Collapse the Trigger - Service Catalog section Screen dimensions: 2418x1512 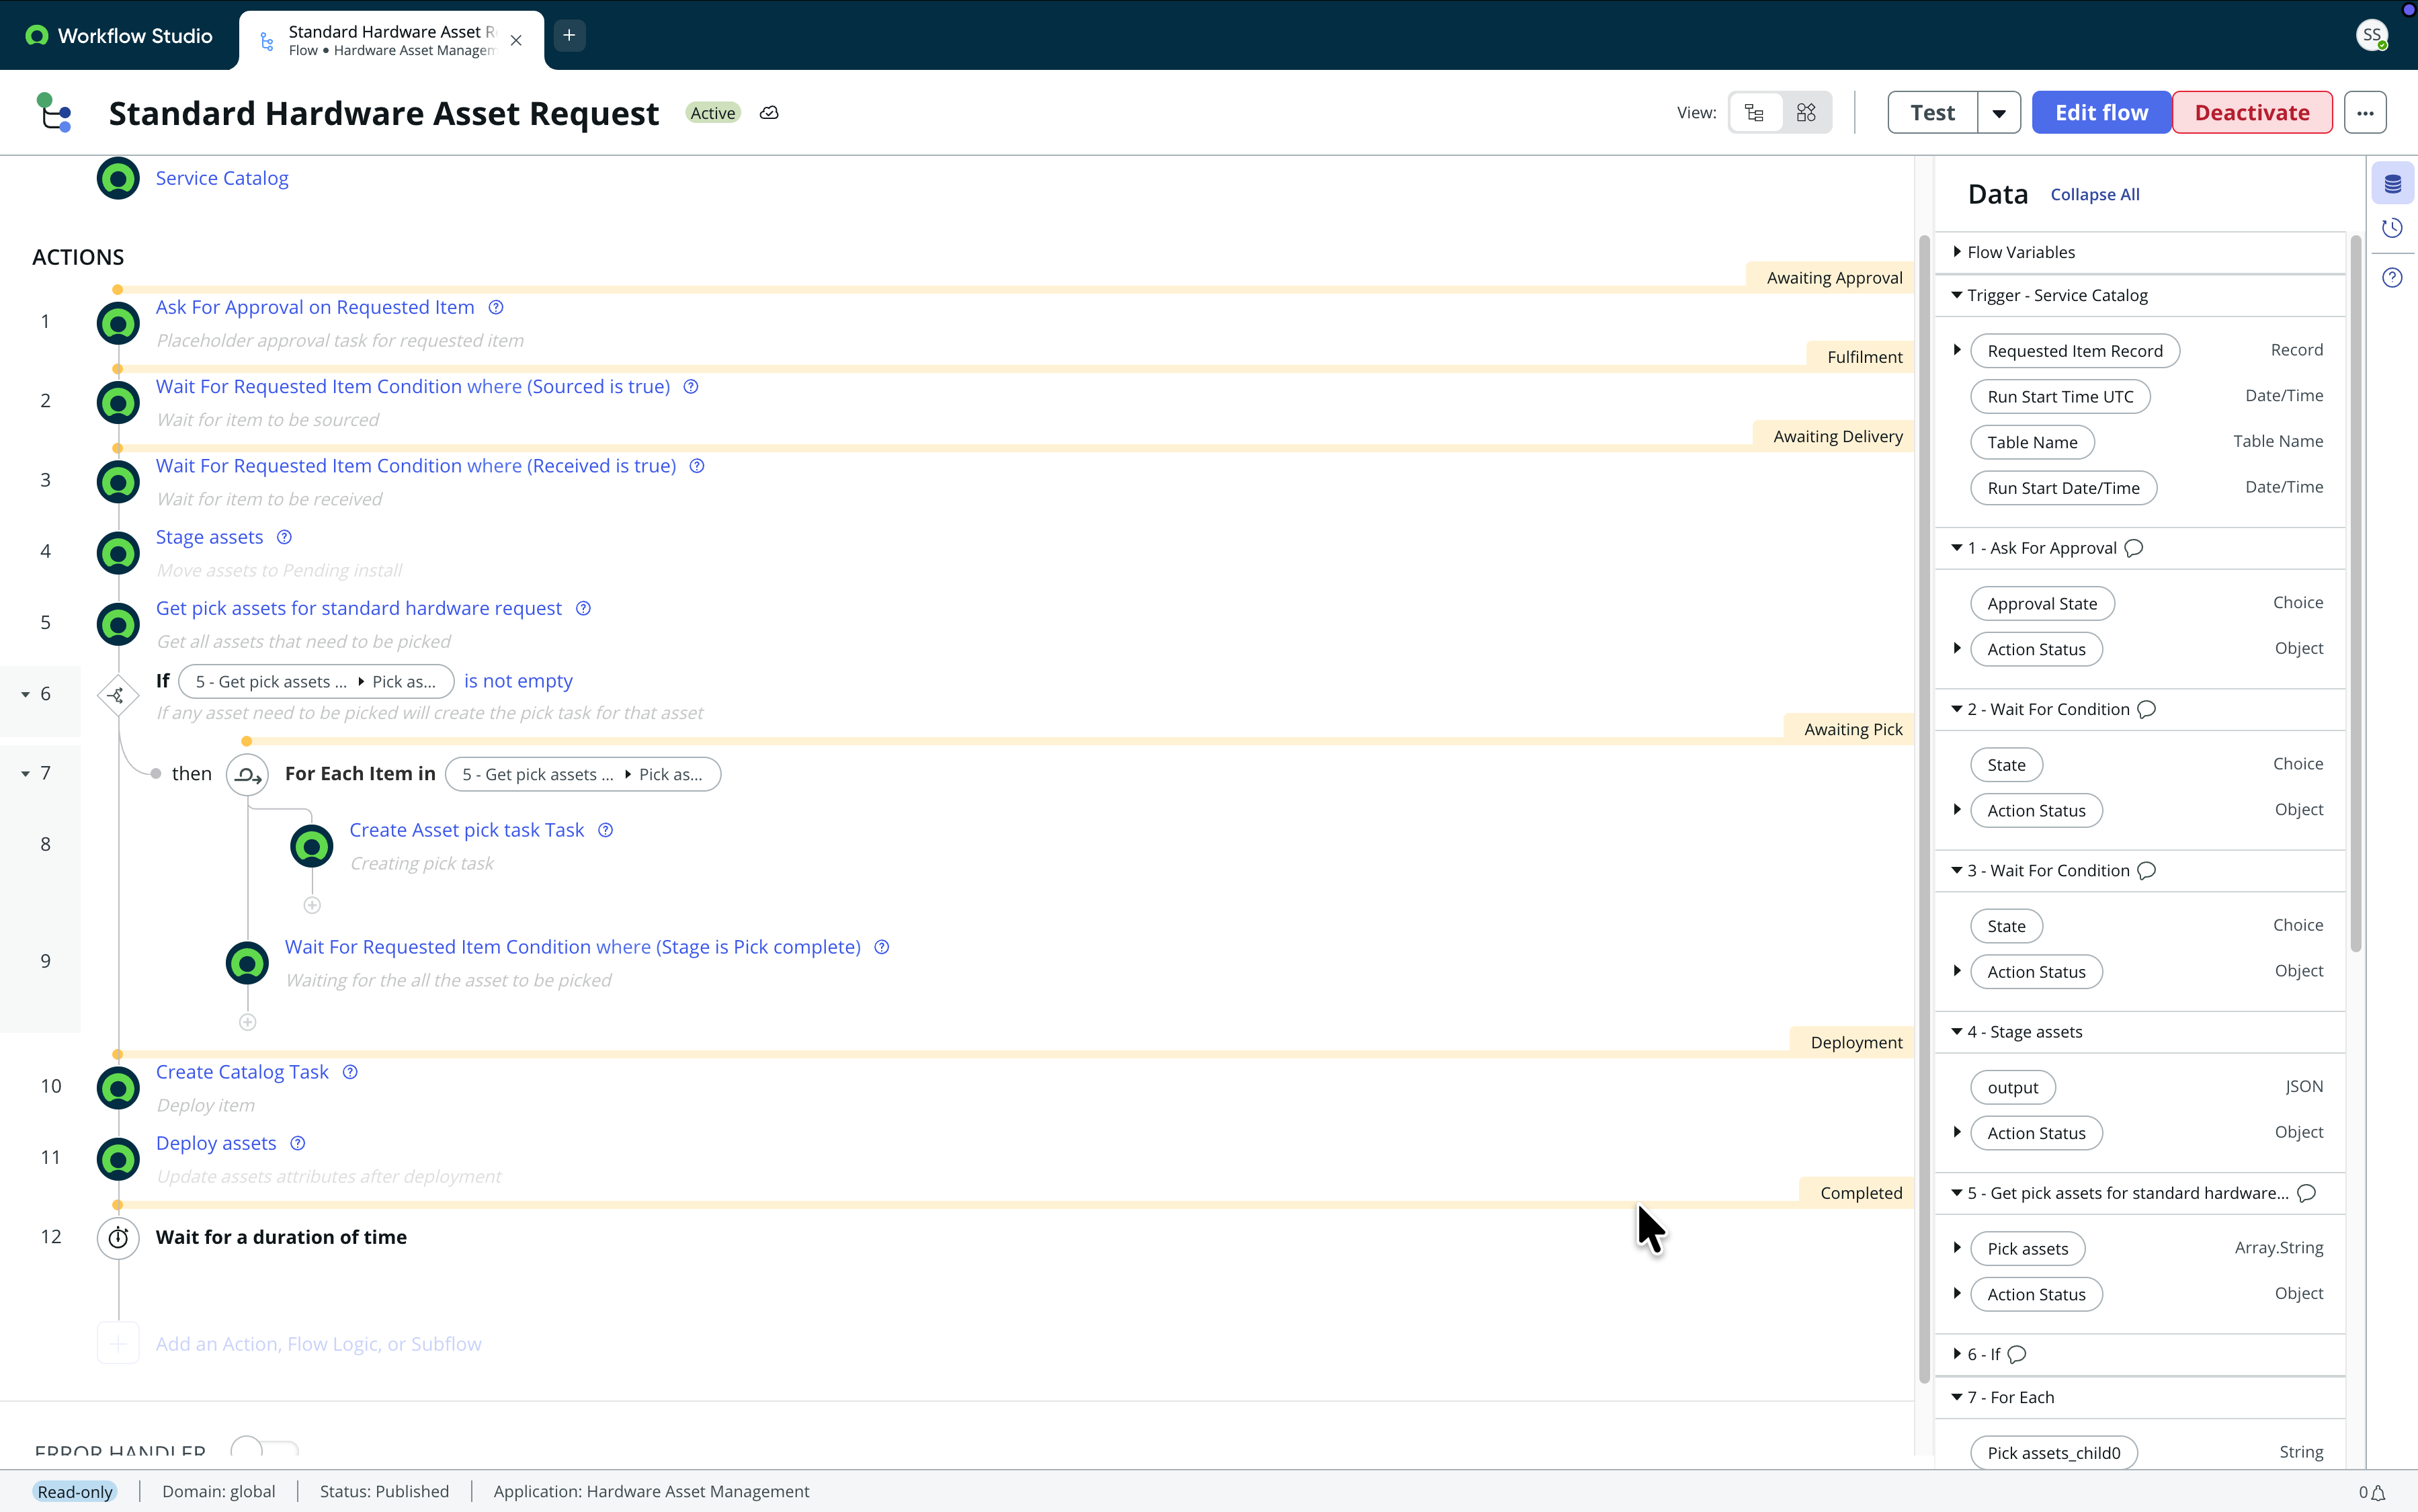[x=1957, y=295]
